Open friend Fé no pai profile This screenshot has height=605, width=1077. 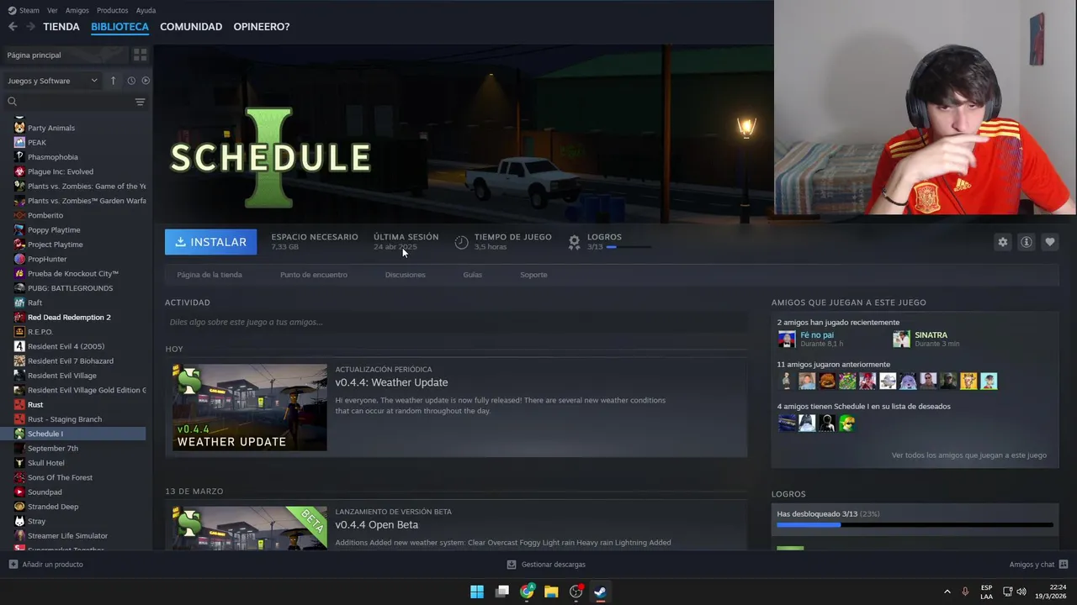click(817, 334)
